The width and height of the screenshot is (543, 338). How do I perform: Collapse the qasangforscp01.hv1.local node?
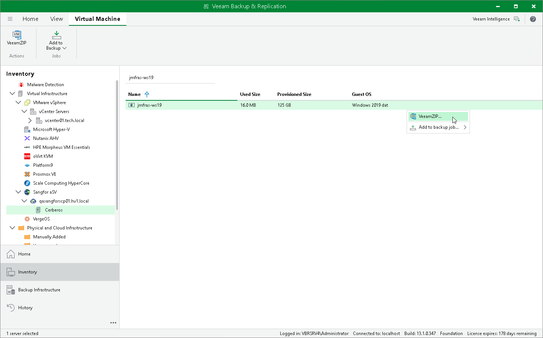tap(24, 201)
